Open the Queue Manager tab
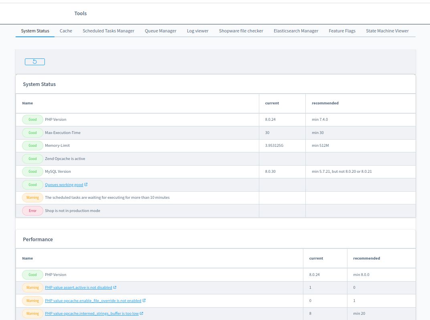Viewport: 430px width, 320px height. pos(160,31)
